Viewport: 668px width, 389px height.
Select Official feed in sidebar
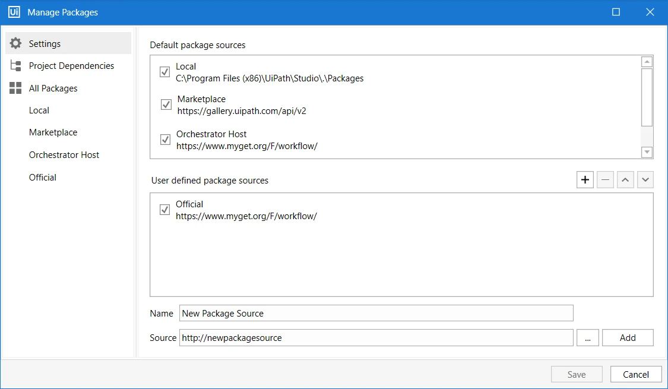(43, 177)
